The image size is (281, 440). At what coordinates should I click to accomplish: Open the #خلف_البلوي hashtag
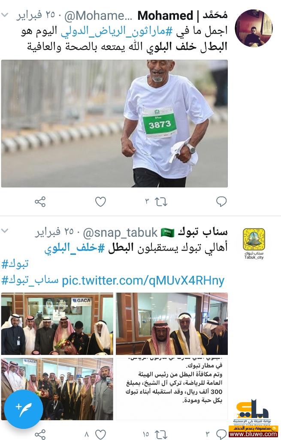coord(75,248)
